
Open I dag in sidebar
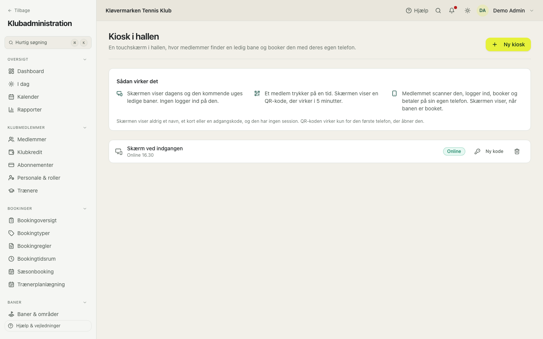point(48,84)
